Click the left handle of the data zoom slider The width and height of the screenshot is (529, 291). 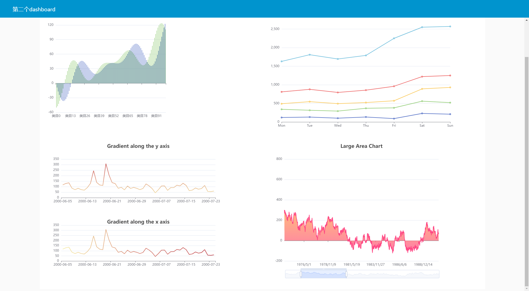[x=301, y=274]
